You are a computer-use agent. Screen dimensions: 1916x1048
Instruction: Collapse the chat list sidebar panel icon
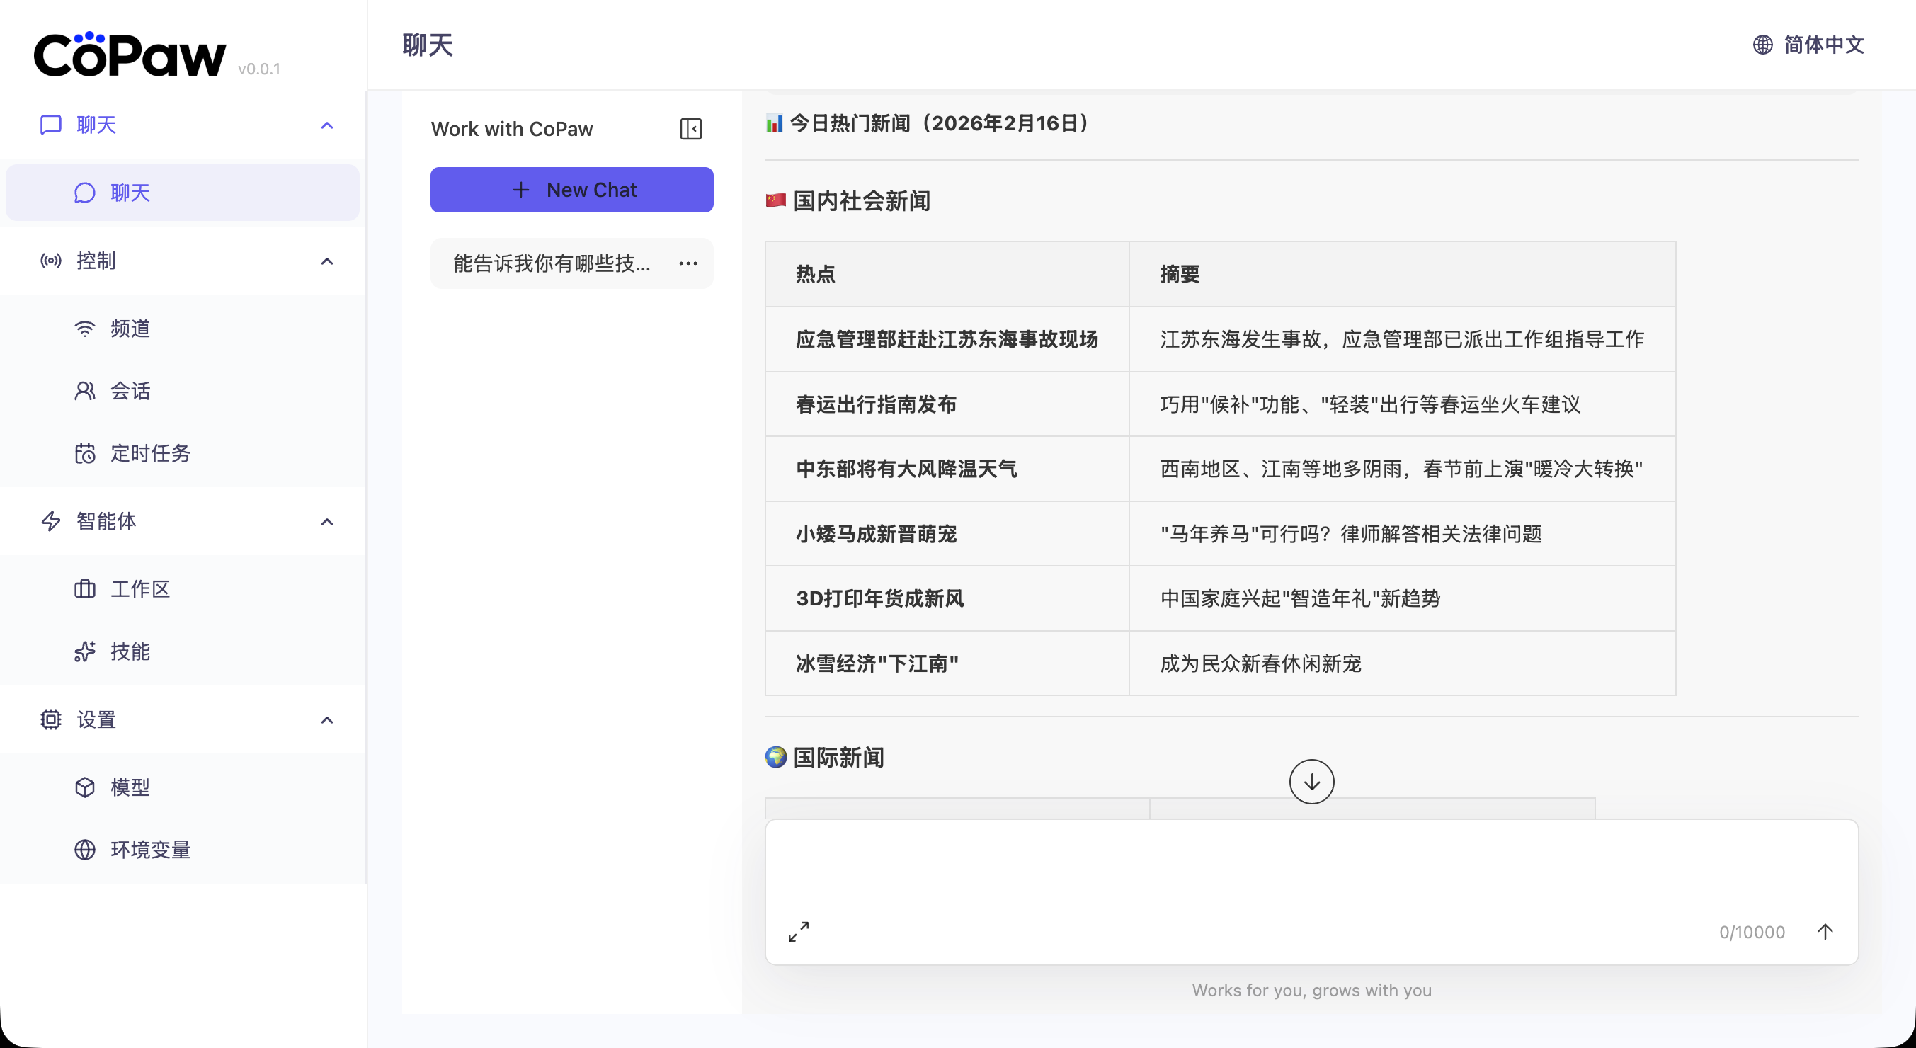tap(690, 129)
